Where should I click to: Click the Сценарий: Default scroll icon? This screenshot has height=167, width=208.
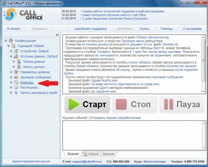(13, 46)
